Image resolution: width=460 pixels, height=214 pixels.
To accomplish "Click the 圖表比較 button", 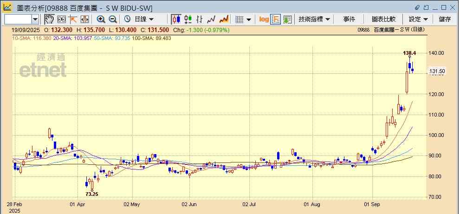I will [383, 19].
